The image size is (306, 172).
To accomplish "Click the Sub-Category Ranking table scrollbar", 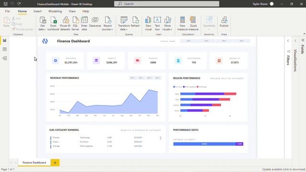I will coord(161,138).
